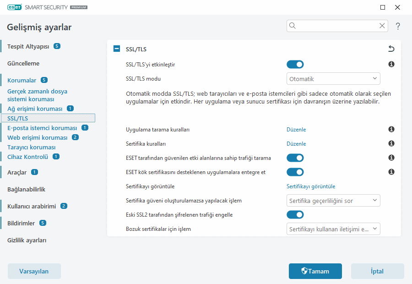Image resolution: width=412 pixels, height=284 pixels.
Task: Turn off Eski SSL2 trafiği engelleme
Action: tap(295, 214)
